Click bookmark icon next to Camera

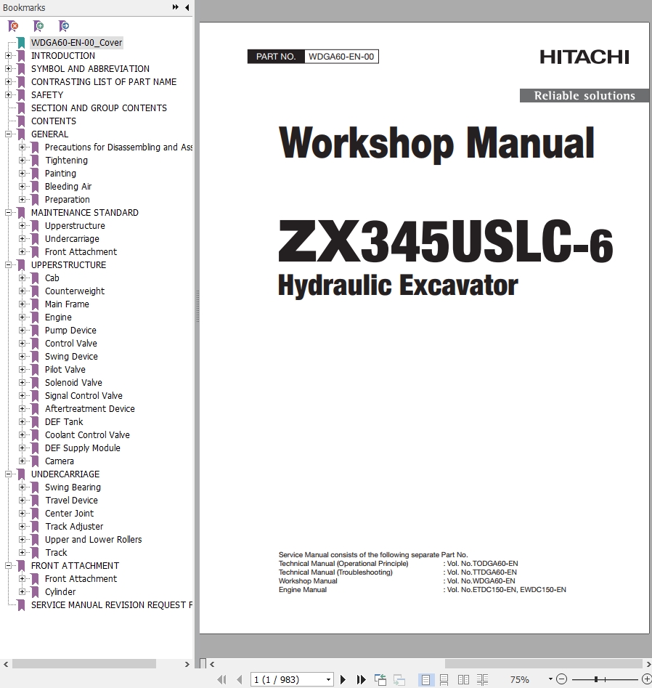click(x=35, y=461)
